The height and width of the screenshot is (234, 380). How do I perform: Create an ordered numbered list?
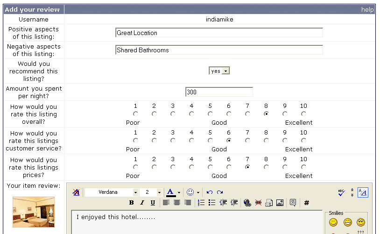coord(201,203)
